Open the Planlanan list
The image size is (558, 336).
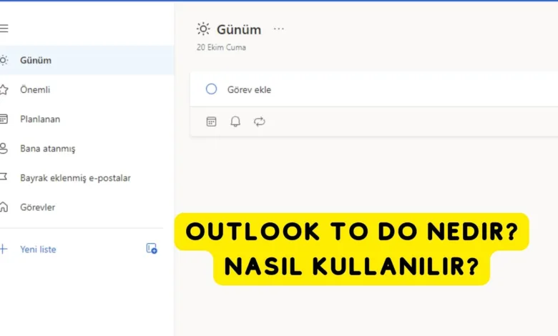40,119
